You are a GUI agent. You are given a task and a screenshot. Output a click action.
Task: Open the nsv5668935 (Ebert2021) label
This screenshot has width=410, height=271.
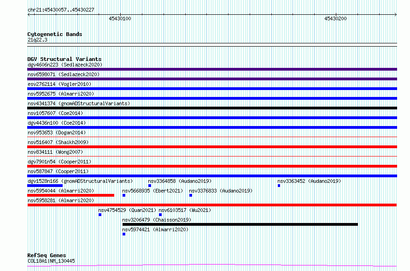coord(152,191)
